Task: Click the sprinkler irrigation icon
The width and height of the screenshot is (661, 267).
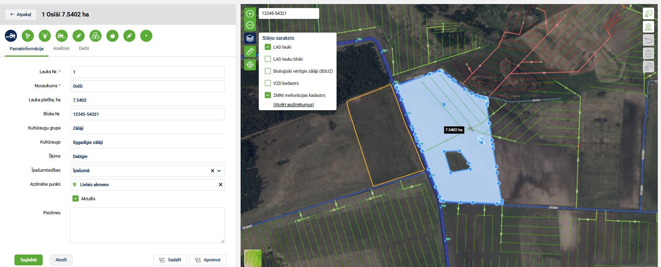Action: tap(45, 36)
